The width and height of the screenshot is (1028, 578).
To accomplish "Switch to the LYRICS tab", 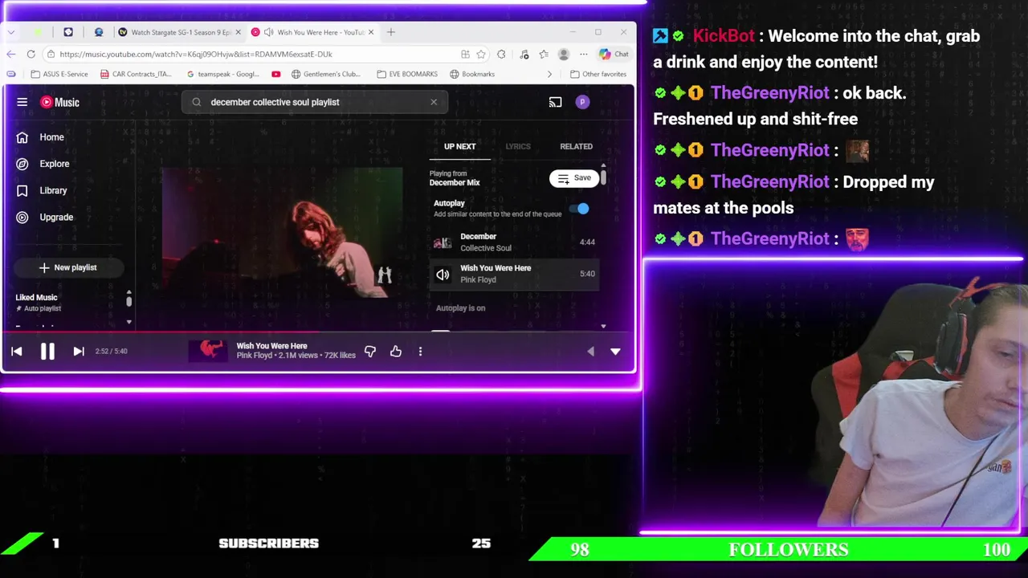I will pyautogui.click(x=518, y=146).
